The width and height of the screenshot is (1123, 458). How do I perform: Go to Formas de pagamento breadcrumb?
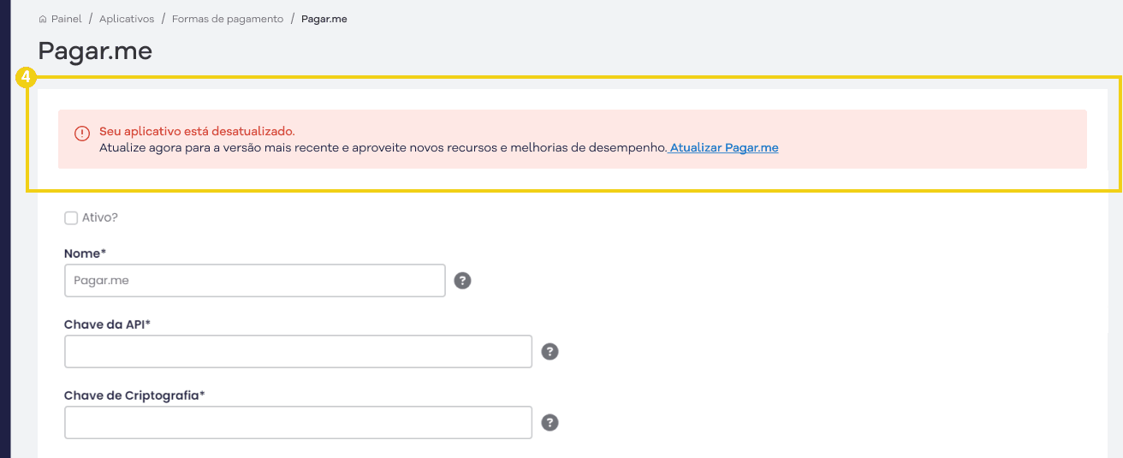point(228,19)
